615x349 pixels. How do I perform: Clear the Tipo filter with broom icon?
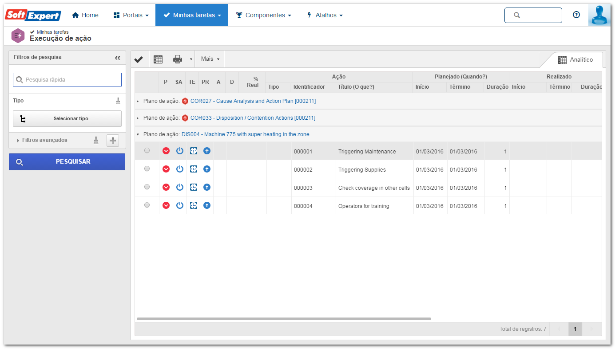(x=118, y=101)
